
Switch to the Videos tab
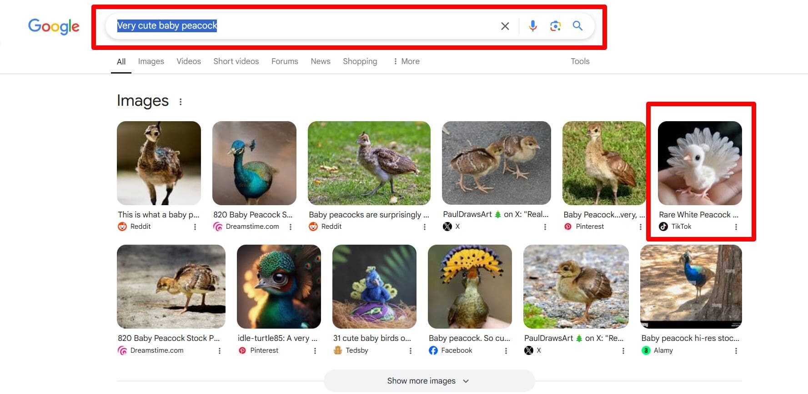(189, 61)
